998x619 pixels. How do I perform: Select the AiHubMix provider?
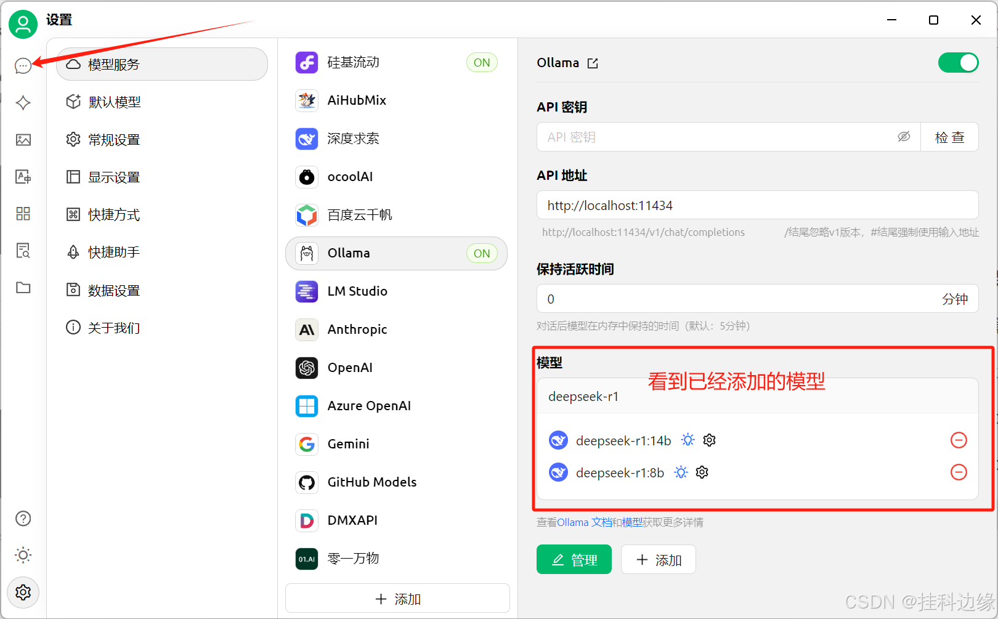[x=397, y=100]
